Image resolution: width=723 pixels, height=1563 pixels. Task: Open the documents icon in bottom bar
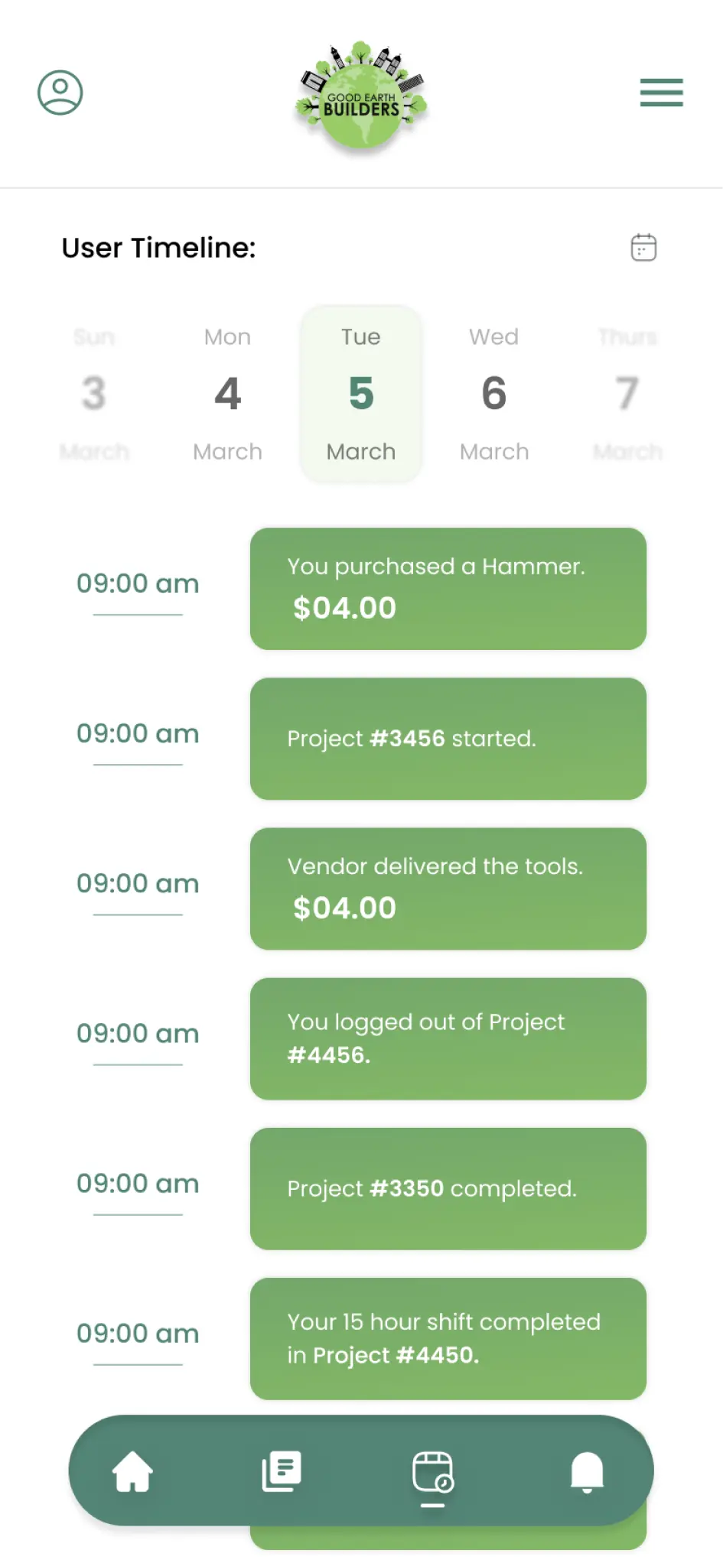point(282,1470)
